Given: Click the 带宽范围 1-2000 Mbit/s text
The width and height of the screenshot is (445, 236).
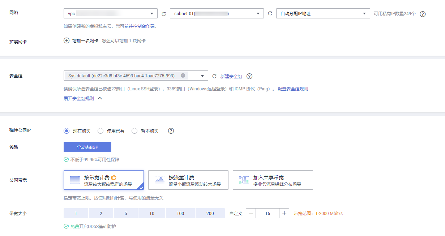Looking at the screenshot, I should coord(318,214).
